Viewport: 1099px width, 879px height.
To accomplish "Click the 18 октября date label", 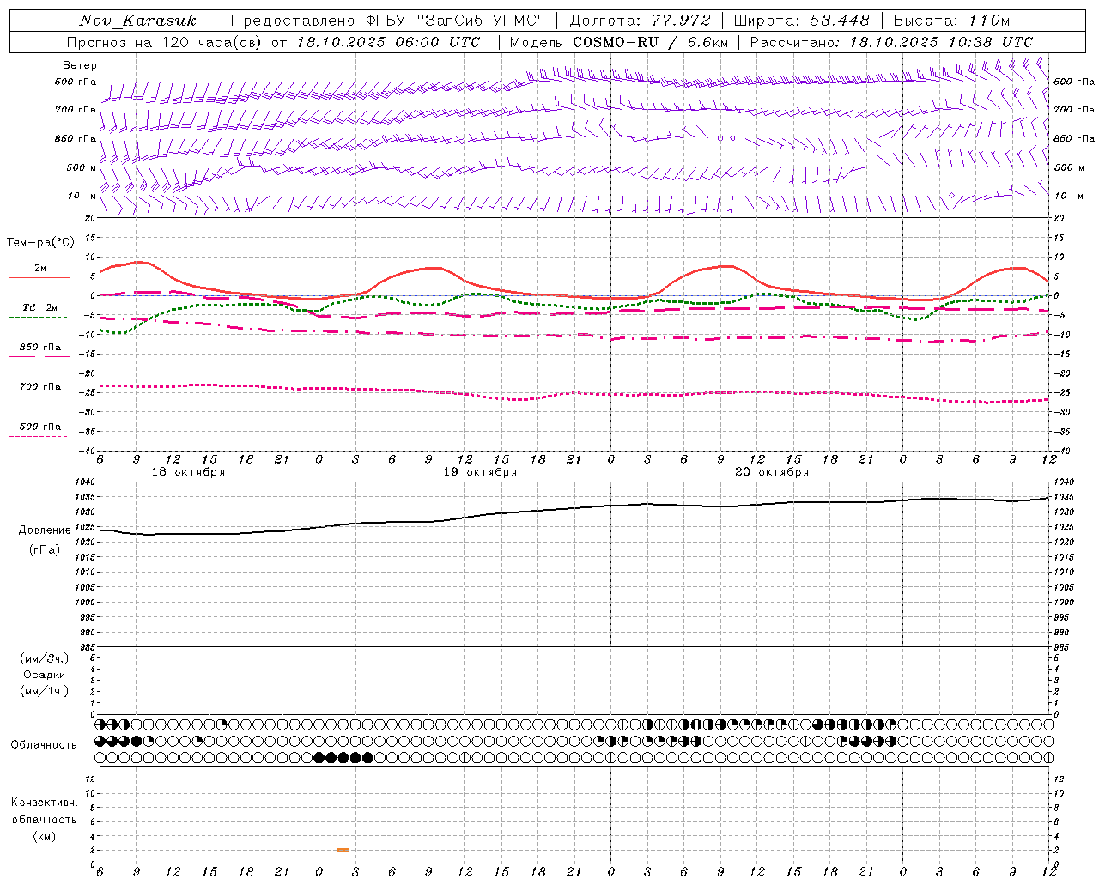I will point(188,472).
